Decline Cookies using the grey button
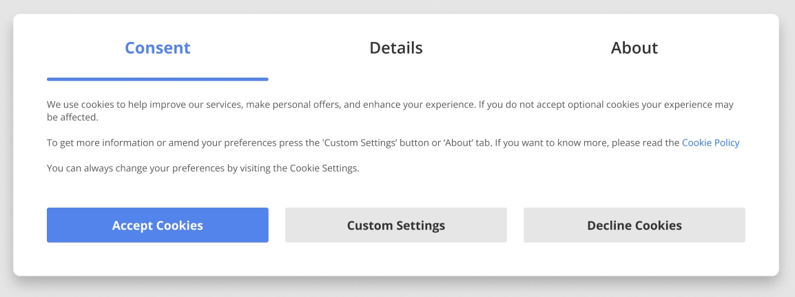This screenshot has width=795, height=297. click(634, 225)
